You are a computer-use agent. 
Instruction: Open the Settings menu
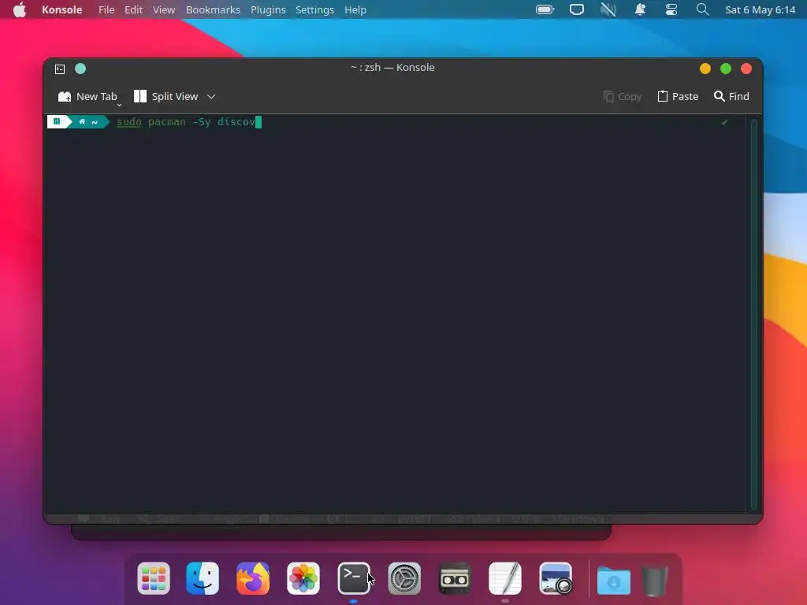314,9
